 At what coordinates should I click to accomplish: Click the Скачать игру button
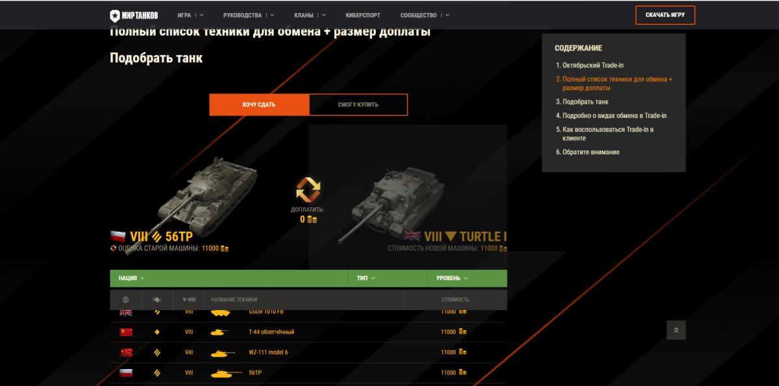coord(665,15)
